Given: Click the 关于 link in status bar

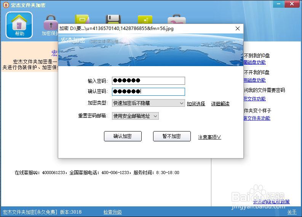Looking at the screenshot, I should 292,212.
